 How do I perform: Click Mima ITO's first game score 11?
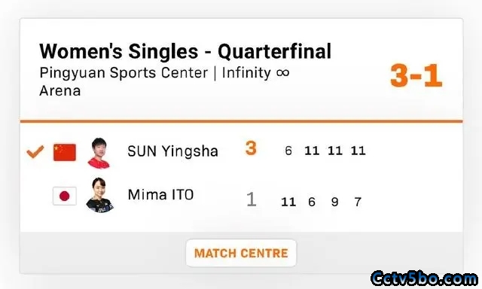coord(288,202)
